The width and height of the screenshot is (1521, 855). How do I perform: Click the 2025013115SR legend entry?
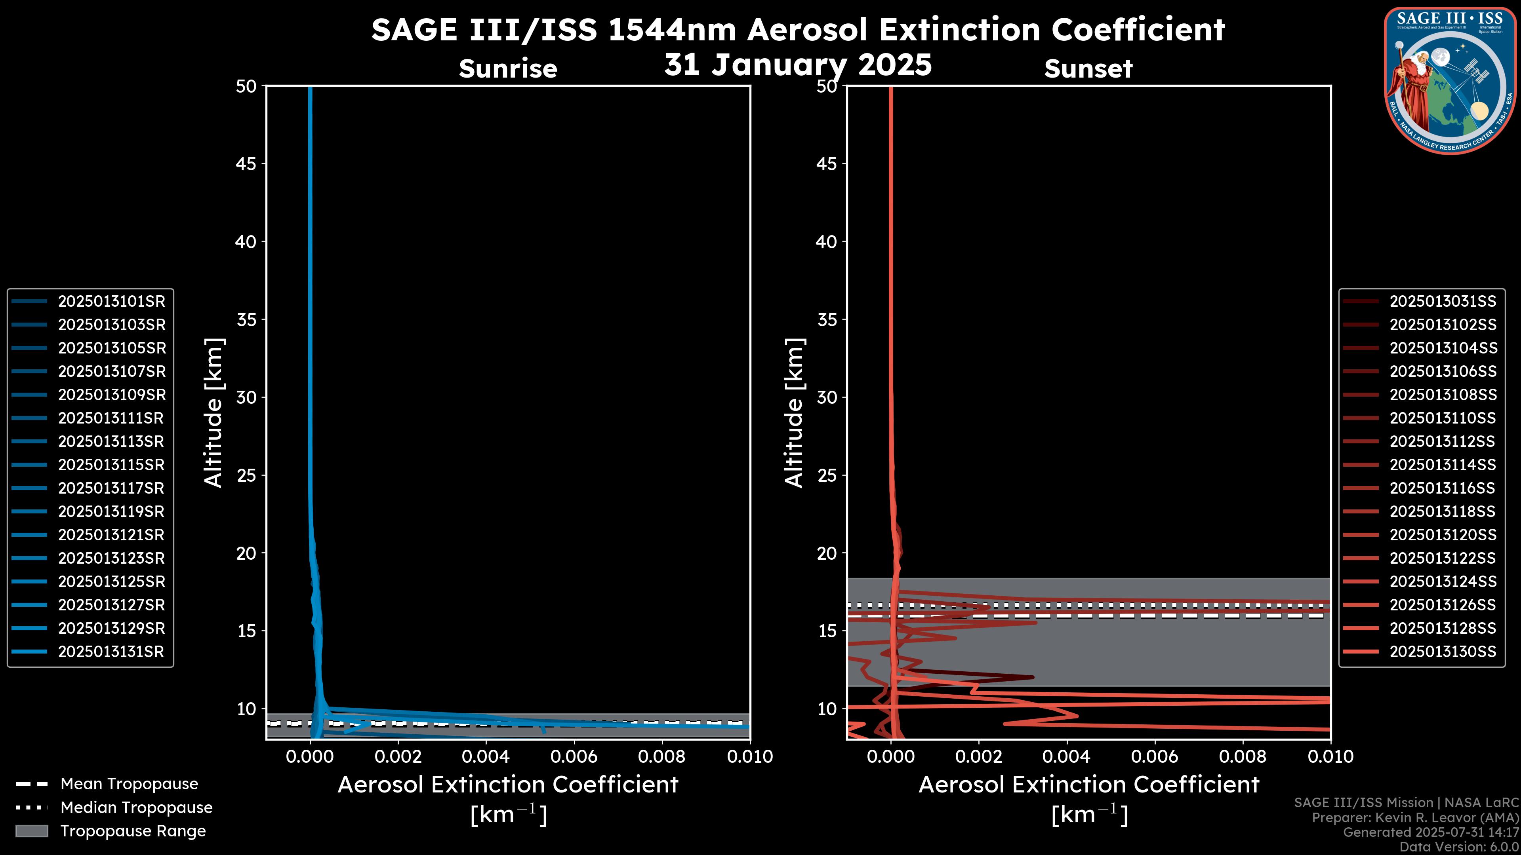(x=111, y=465)
